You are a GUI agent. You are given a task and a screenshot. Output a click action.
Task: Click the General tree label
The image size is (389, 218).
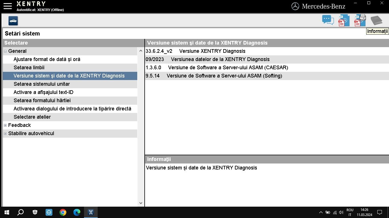coord(17,51)
